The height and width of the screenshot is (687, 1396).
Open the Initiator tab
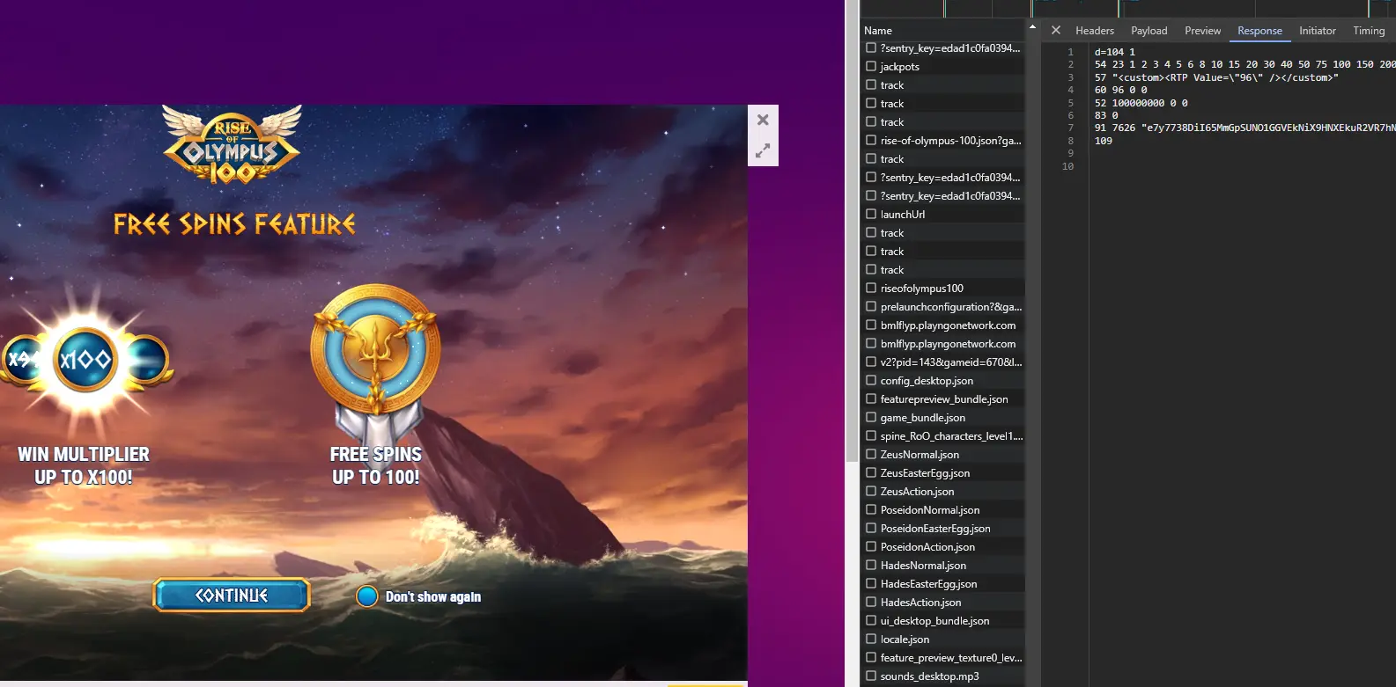[1318, 31]
